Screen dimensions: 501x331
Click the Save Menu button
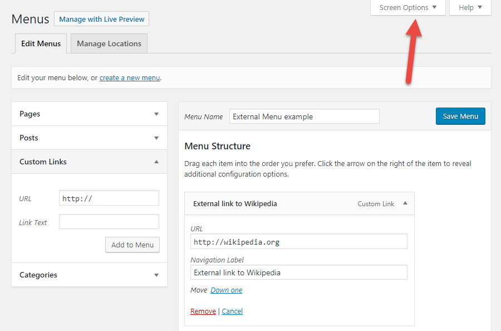click(x=460, y=116)
